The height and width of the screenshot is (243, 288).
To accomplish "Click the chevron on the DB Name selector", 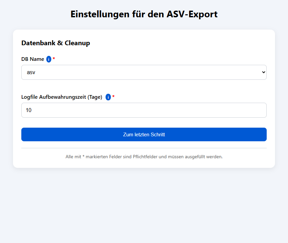I will (x=263, y=72).
